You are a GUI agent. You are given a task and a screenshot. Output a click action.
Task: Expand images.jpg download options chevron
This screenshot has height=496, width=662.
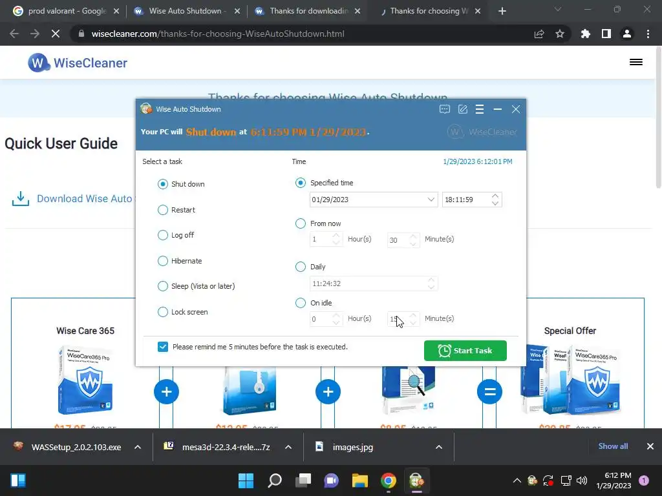(439, 447)
